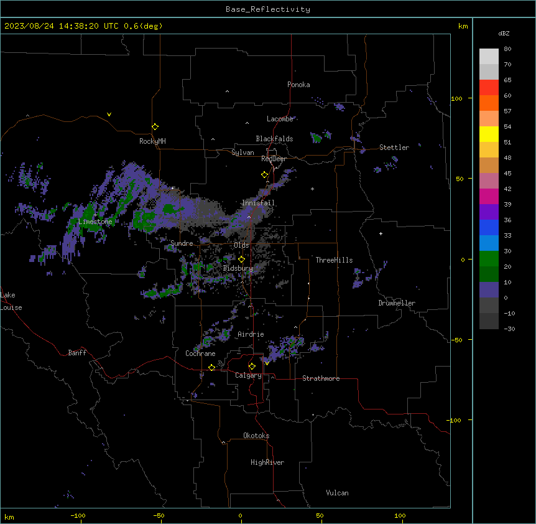Click the yellow diamond marker near RockyMH
The width and height of the screenshot is (536, 524).
click(x=155, y=127)
